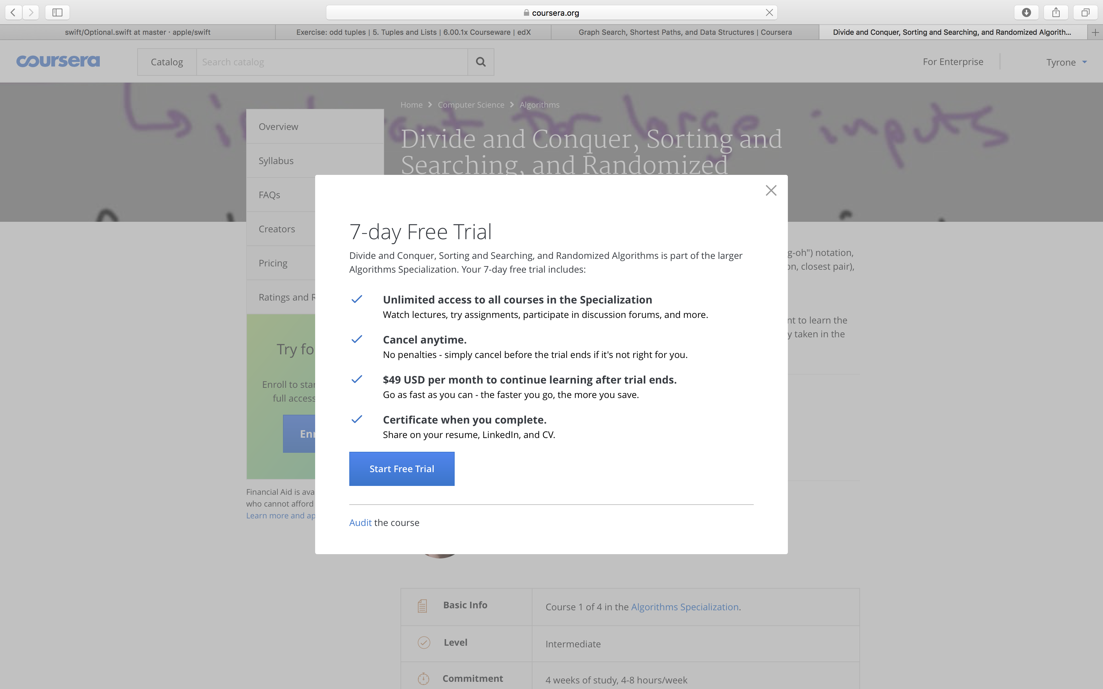Toggle the Safari sidebar icon
Screen dimensions: 1103x689
[57, 13]
